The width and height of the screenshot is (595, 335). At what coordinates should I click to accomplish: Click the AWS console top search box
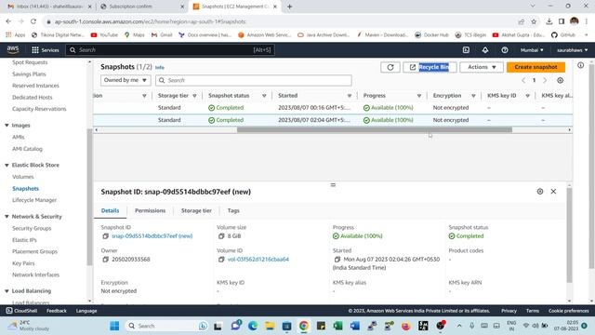(x=170, y=49)
